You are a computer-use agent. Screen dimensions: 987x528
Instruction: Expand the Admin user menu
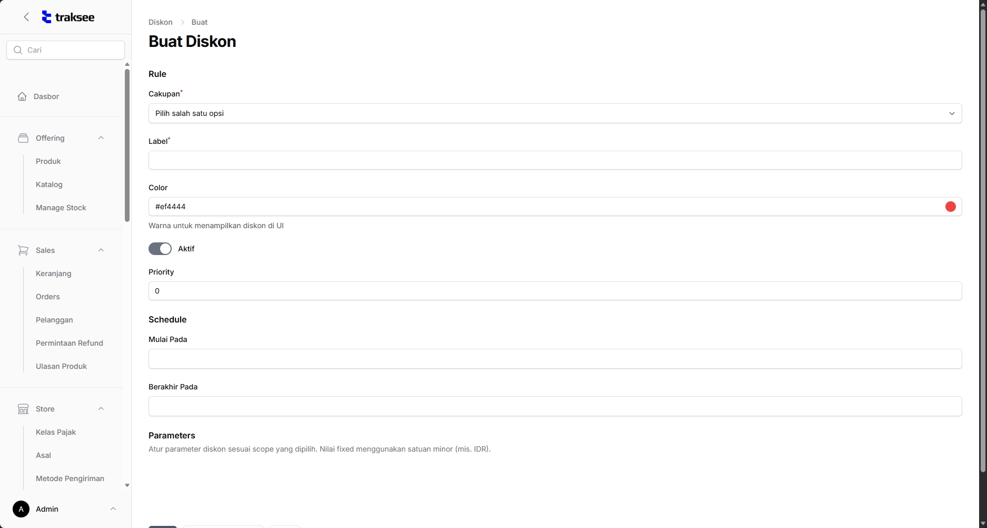click(113, 509)
